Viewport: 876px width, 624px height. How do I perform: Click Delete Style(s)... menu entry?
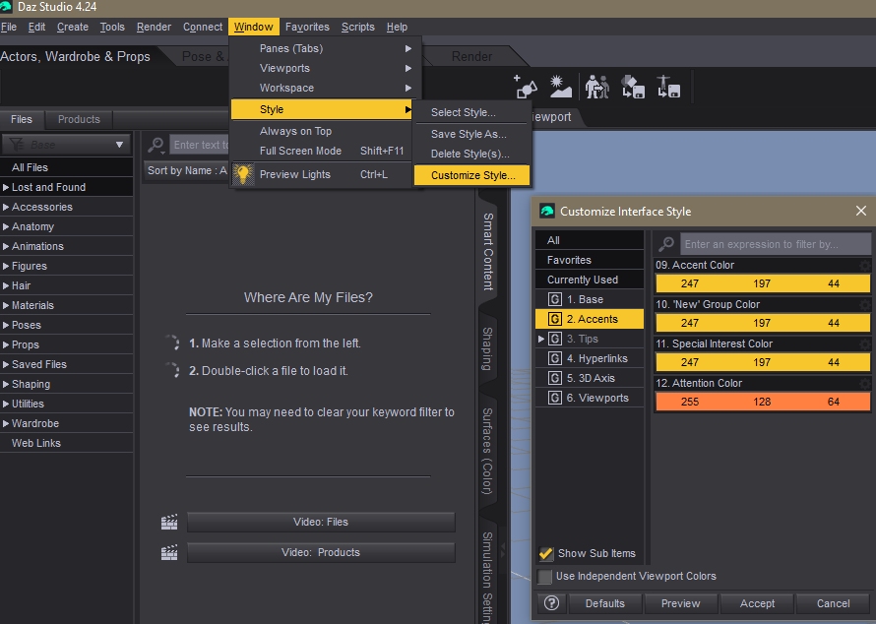click(x=470, y=154)
